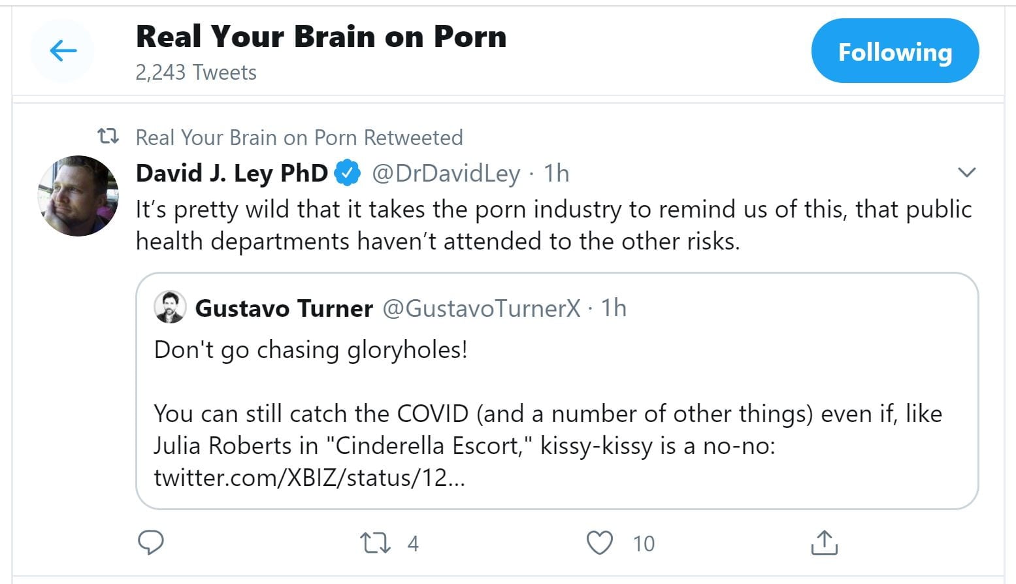Viewport: 1016px width, 584px height.
Task: Click the Gustavo Turner name in quoted tweet
Action: click(284, 308)
